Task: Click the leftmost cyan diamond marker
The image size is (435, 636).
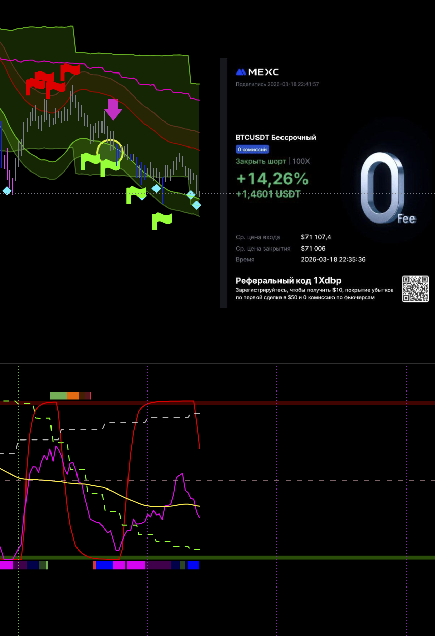Action: tap(7, 191)
